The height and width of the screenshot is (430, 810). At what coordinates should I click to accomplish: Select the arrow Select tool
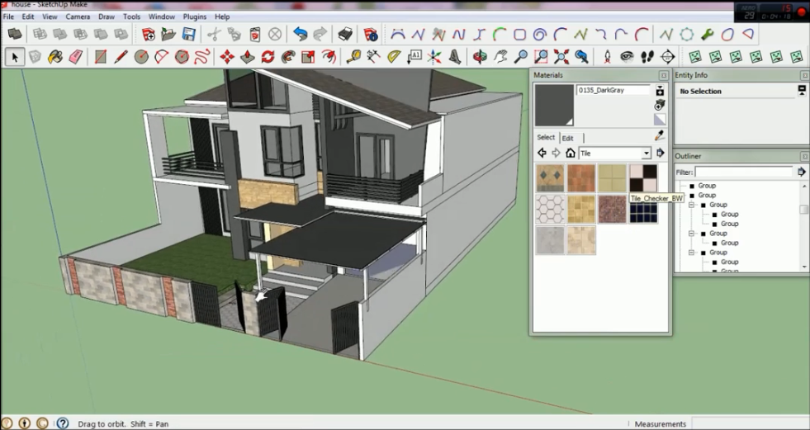(15, 56)
